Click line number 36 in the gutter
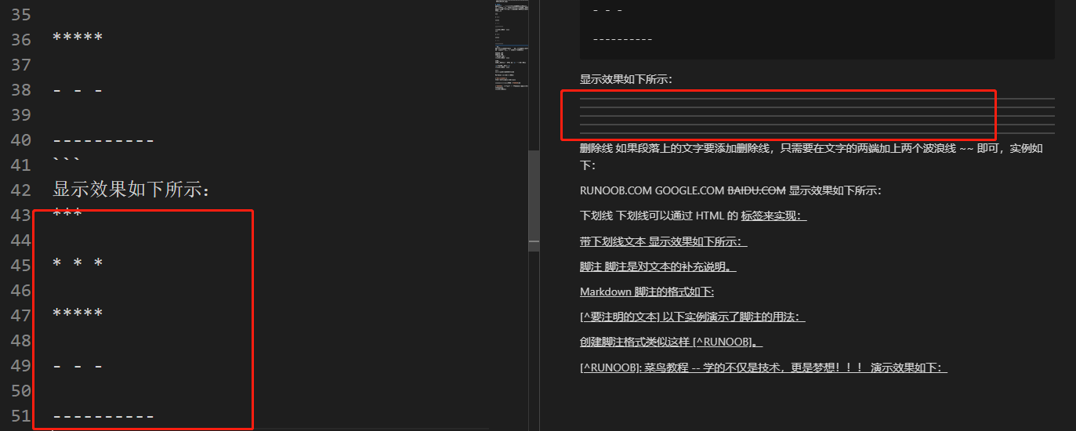 pos(21,39)
